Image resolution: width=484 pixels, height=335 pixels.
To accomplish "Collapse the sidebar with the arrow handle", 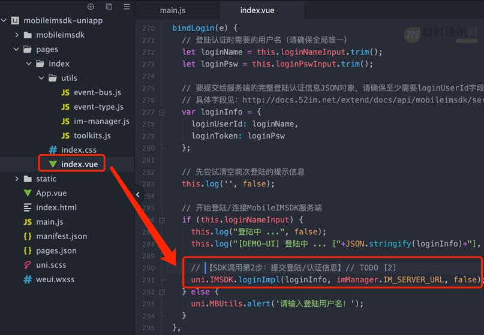I will click(x=138, y=195).
